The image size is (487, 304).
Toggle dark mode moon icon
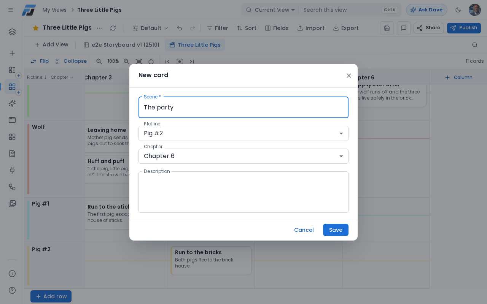(458, 10)
